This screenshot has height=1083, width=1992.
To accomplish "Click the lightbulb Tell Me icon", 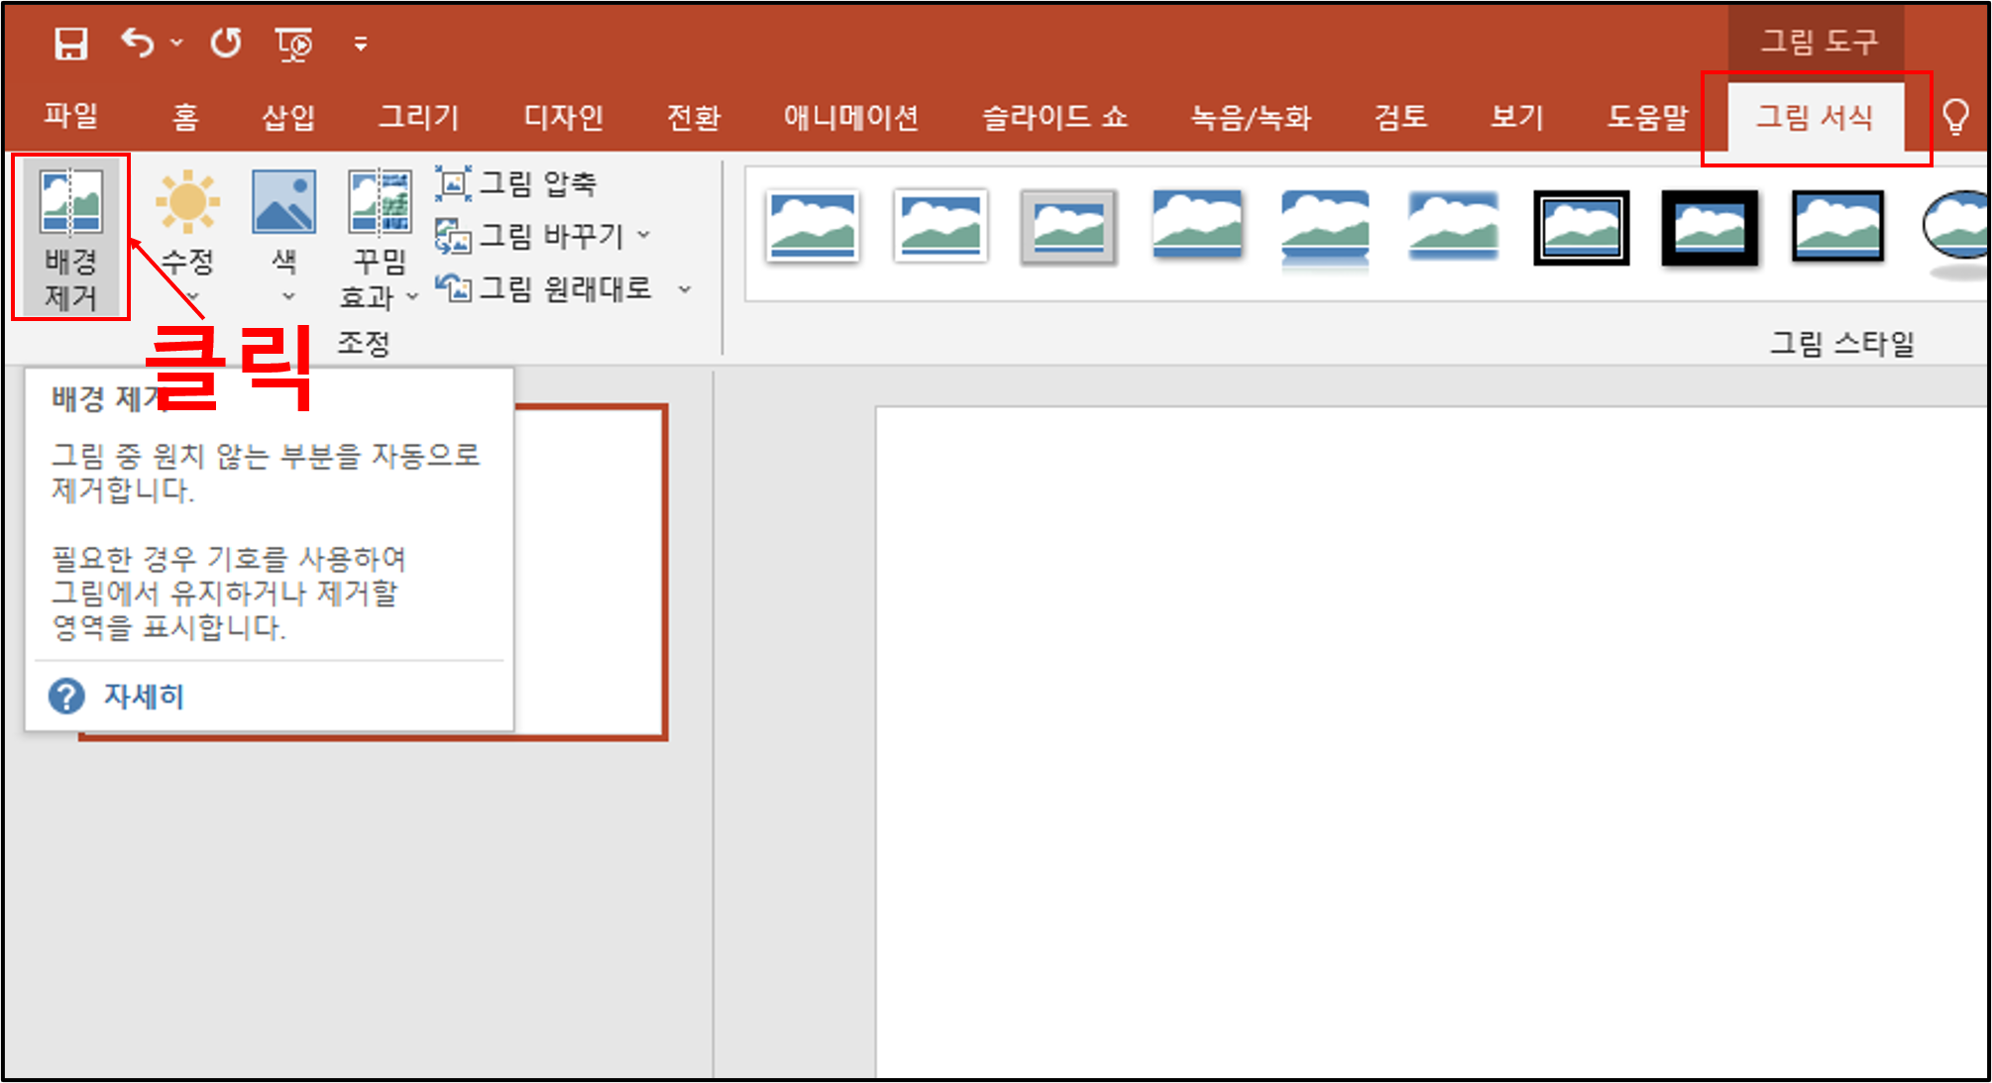I will click(x=1955, y=117).
